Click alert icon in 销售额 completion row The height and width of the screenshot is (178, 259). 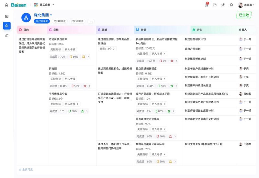click(x=85, y=86)
